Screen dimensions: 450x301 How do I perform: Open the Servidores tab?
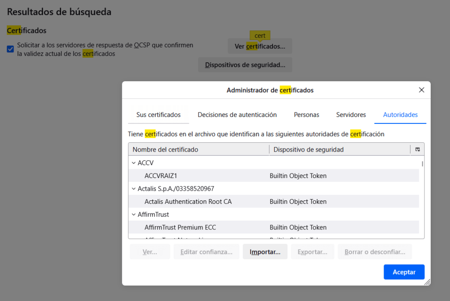(351, 115)
